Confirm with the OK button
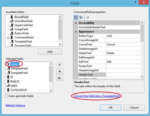The image size is (150, 116). [x=111, y=108]
